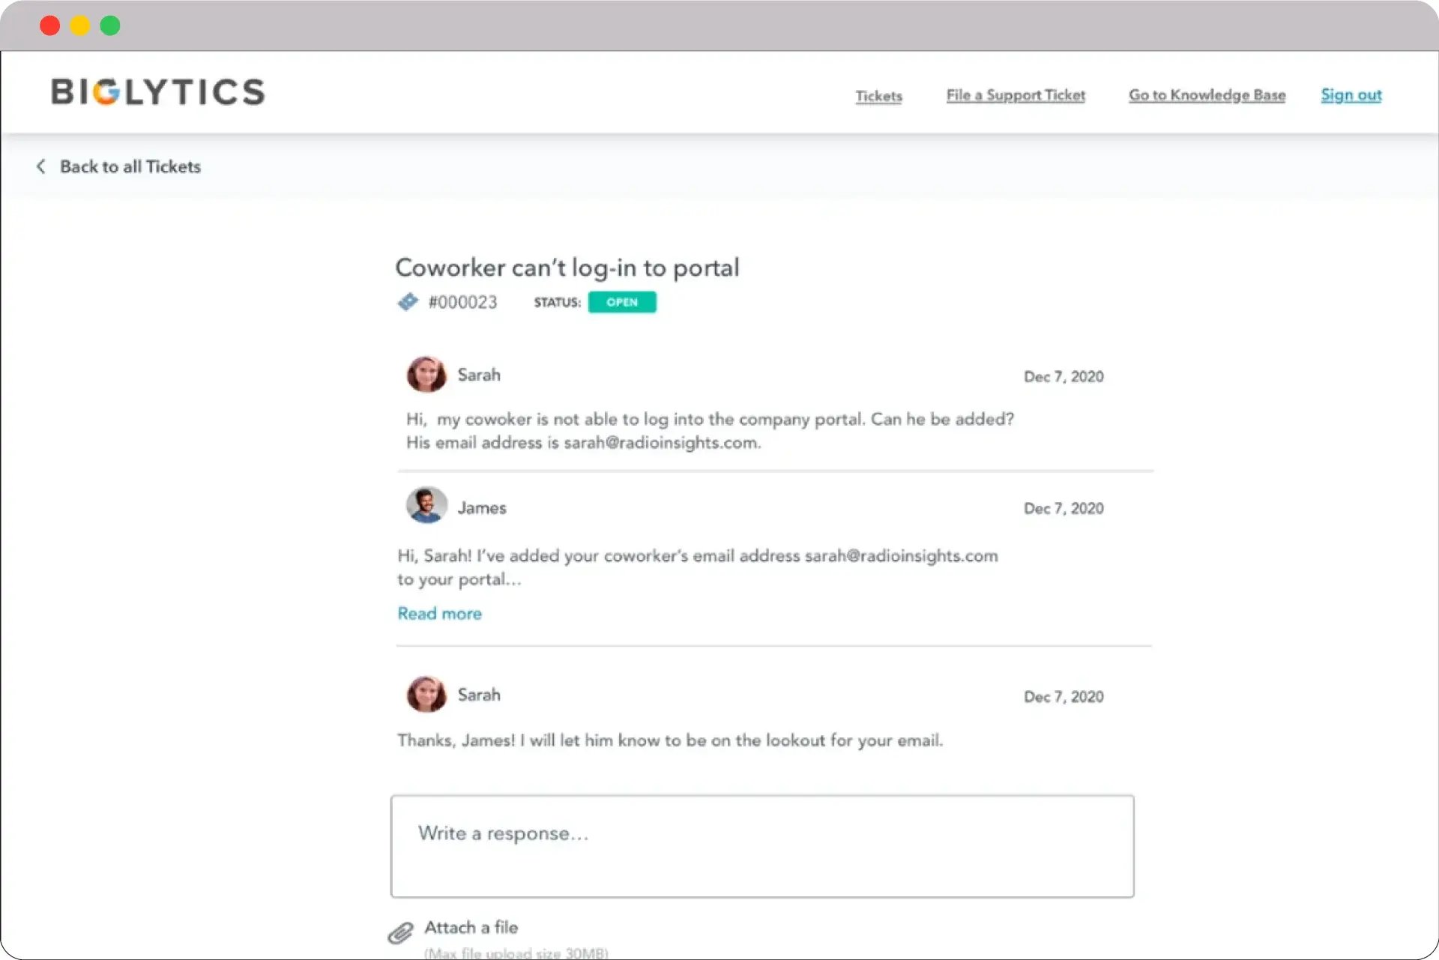The width and height of the screenshot is (1439, 960).
Task: Select the ticket title Coworker can't log-in
Action: [567, 268]
